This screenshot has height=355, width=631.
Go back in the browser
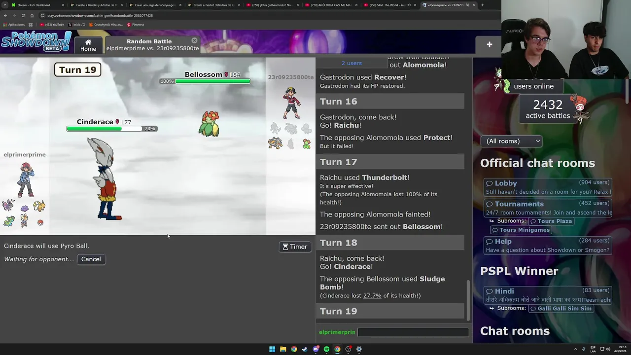click(x=5, y=15)
